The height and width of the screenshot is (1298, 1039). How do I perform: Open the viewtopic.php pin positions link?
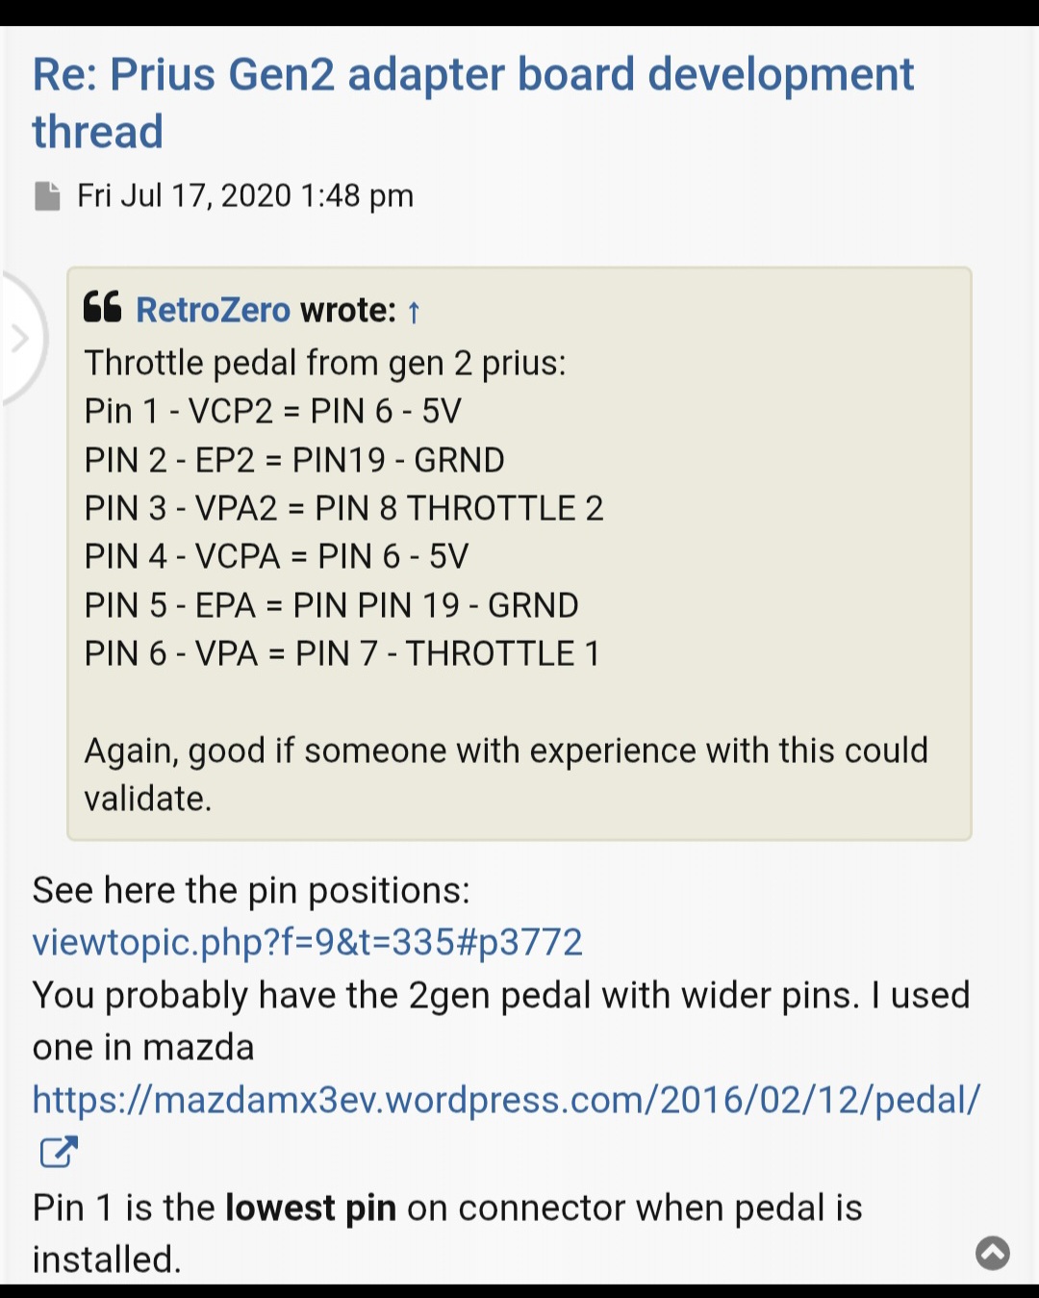tap(307, 942)
